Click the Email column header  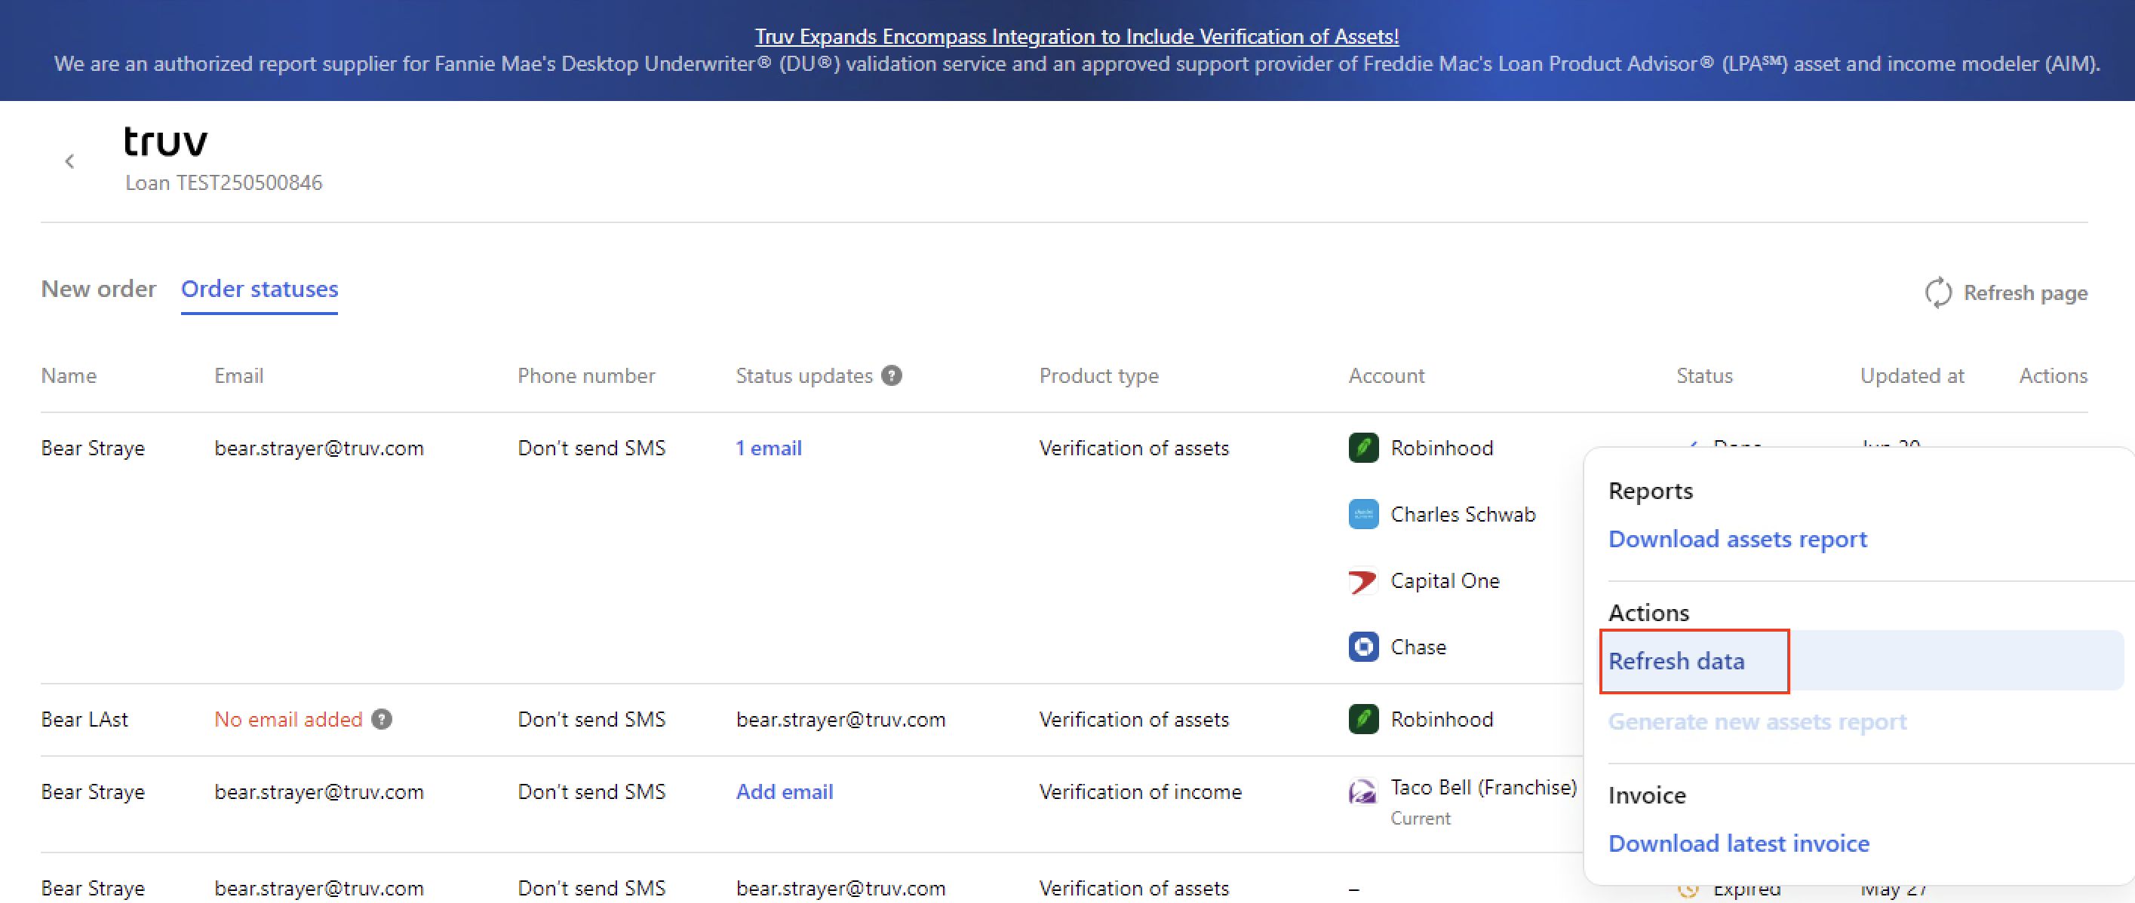[238, 375]
